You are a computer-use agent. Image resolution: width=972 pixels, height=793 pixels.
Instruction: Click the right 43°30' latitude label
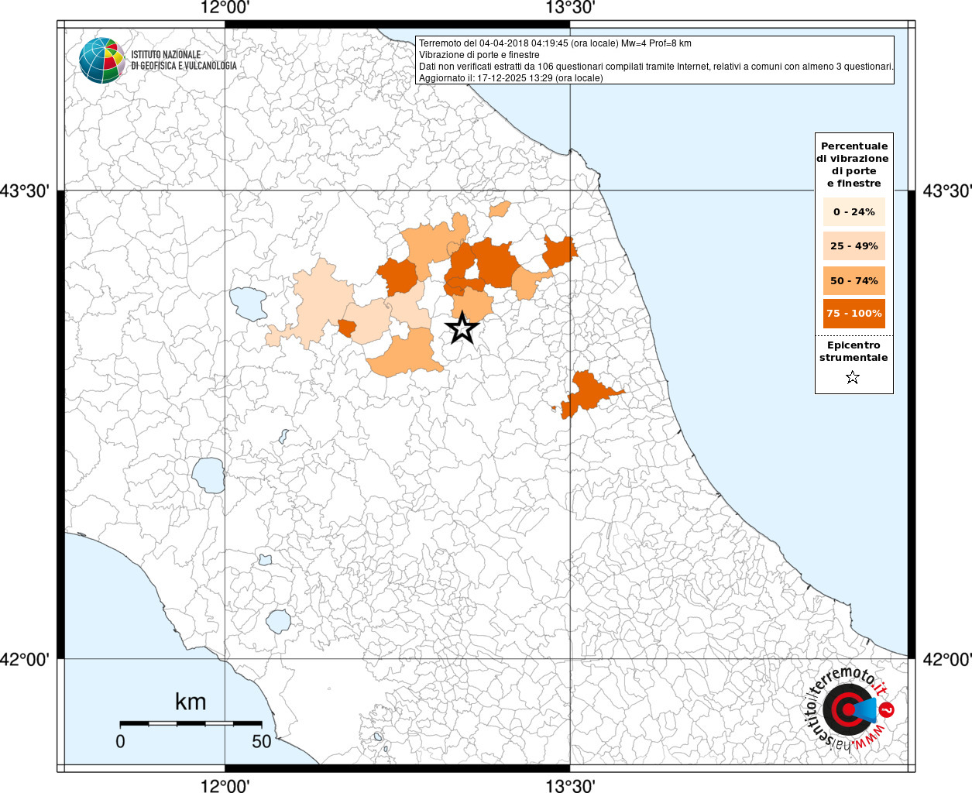point(946,191)
